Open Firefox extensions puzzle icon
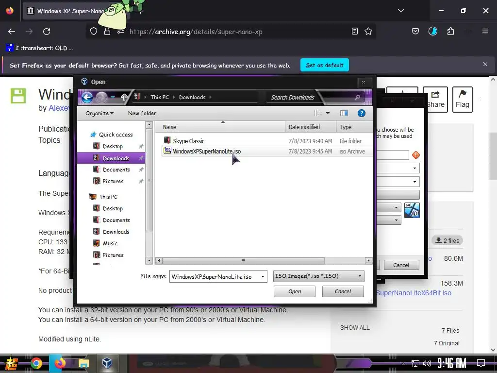This screenshot has width=497, height=373. pos(450,31)
